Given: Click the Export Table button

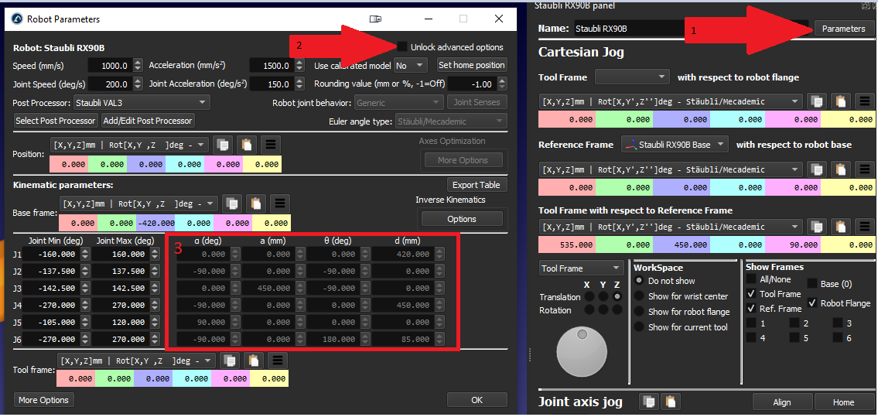Looking at the screenshot, I should pos(476,185).
